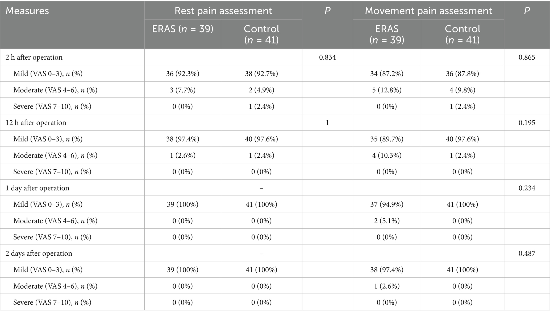Click the 37 (94.9%) cell

pos(387,204)
